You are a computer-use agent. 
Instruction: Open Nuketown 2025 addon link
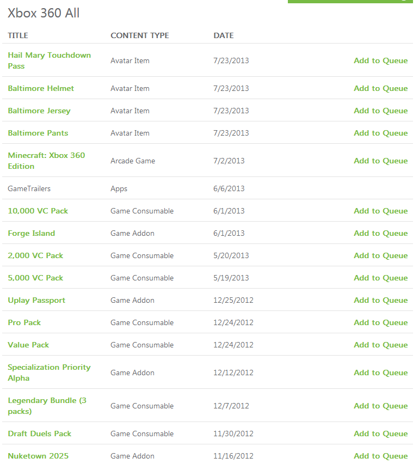[x=38, y=456]
